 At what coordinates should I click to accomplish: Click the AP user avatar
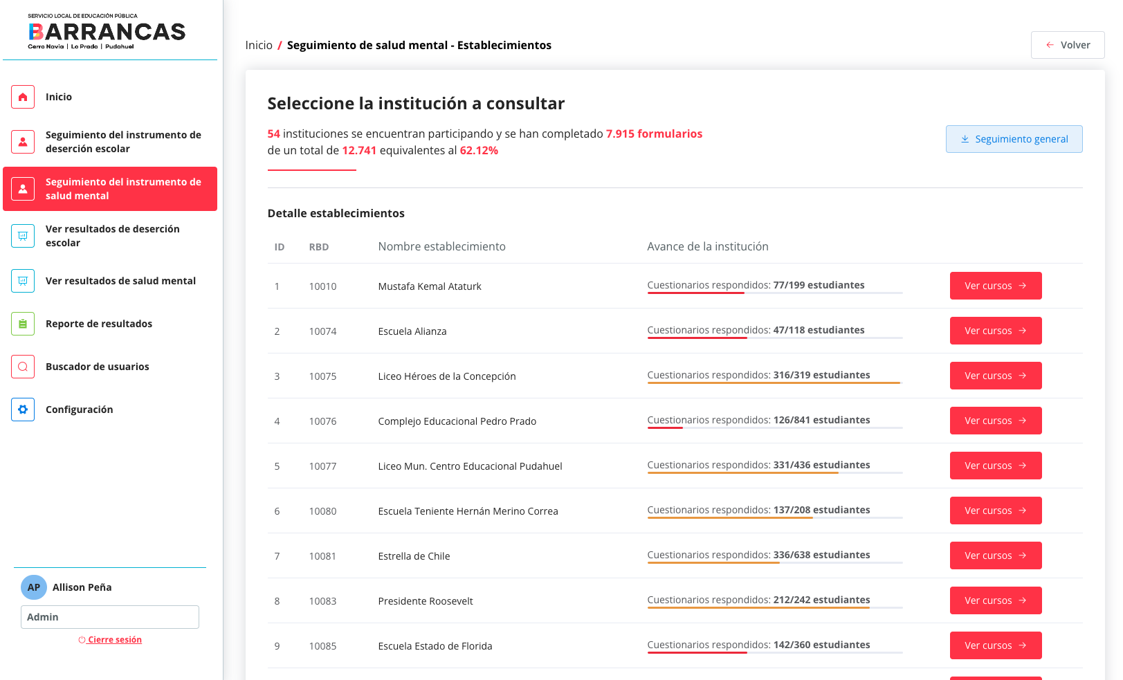34,587
